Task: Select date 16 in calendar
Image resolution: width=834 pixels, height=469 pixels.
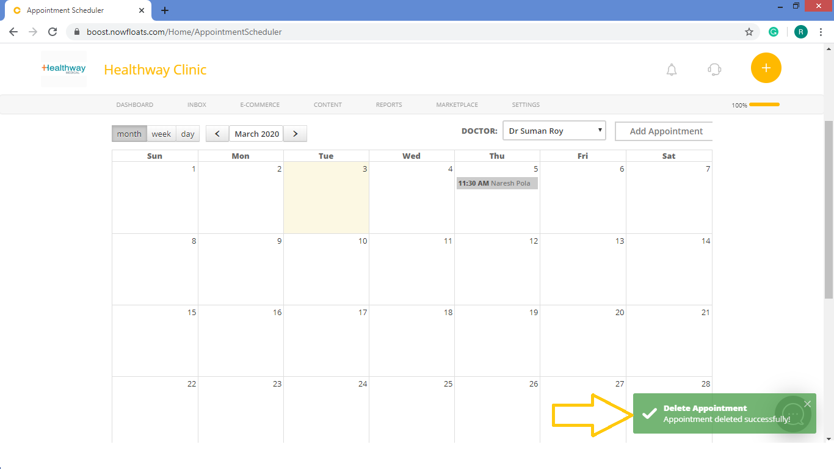Action: click(x=277, y=313)
